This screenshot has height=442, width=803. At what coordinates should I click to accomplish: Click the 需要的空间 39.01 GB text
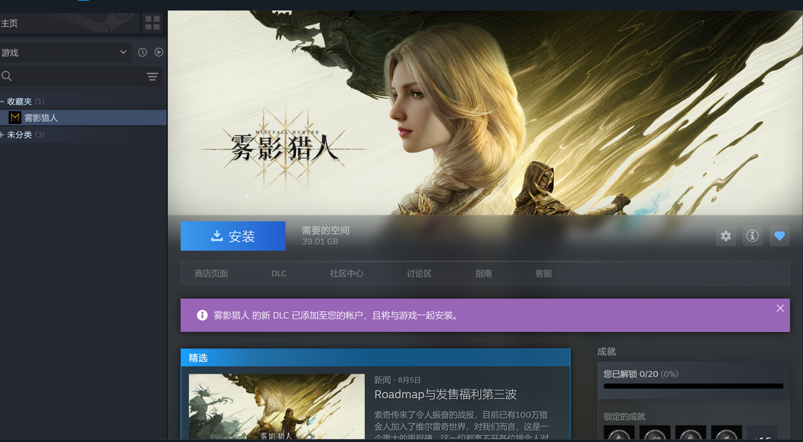[326, 235]
